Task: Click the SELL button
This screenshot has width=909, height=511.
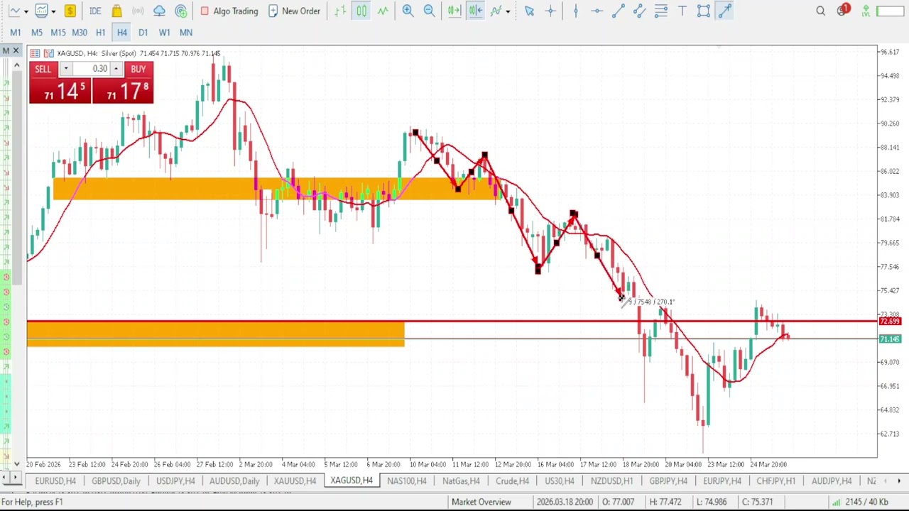Action: click(x=43, y=69)
